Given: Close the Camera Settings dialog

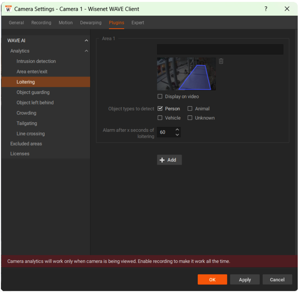Looking at the screenshot, I should coord(287,9).
